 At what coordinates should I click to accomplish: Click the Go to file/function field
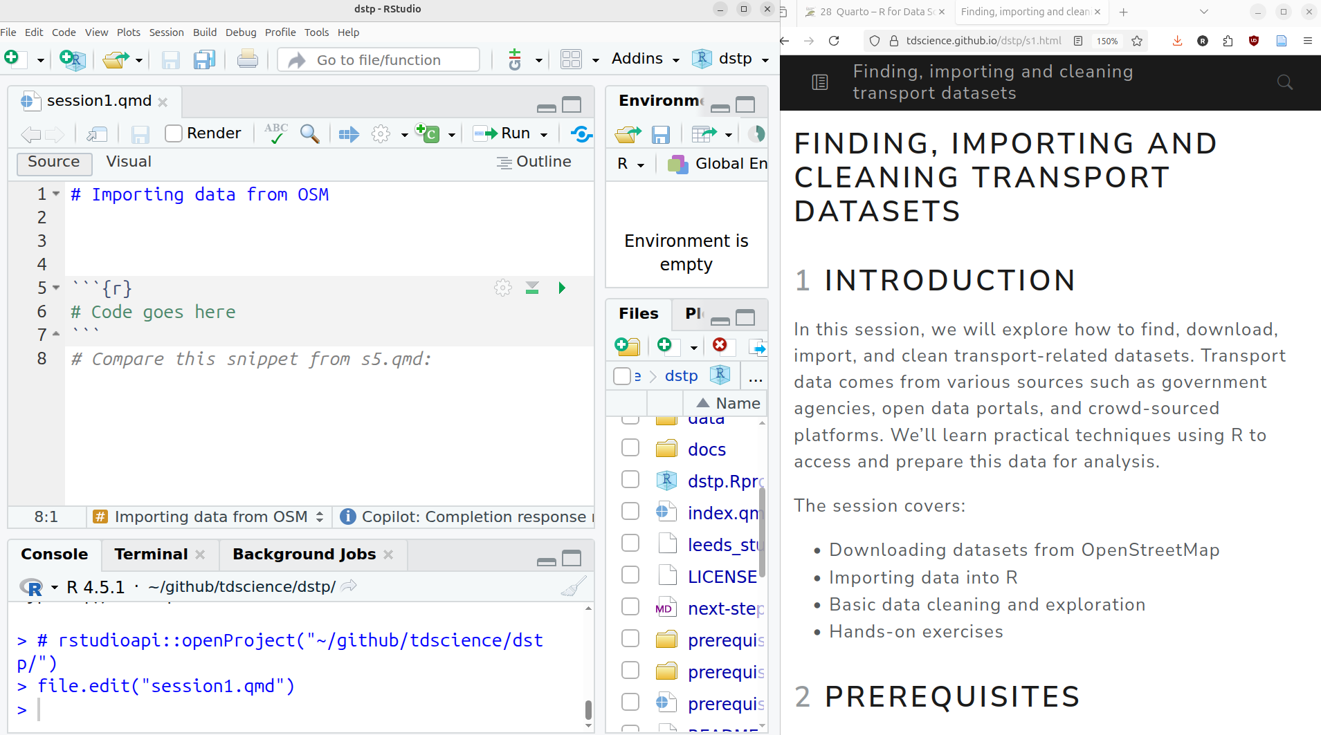pos(379,60)
